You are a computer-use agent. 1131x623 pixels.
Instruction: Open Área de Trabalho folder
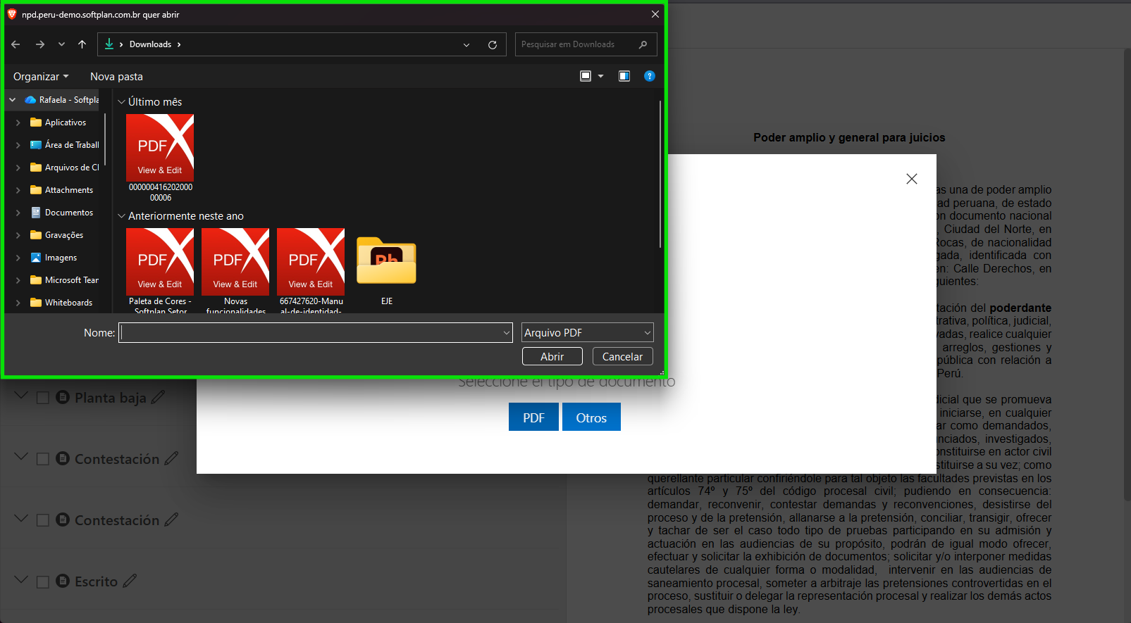tap(65, 145)
